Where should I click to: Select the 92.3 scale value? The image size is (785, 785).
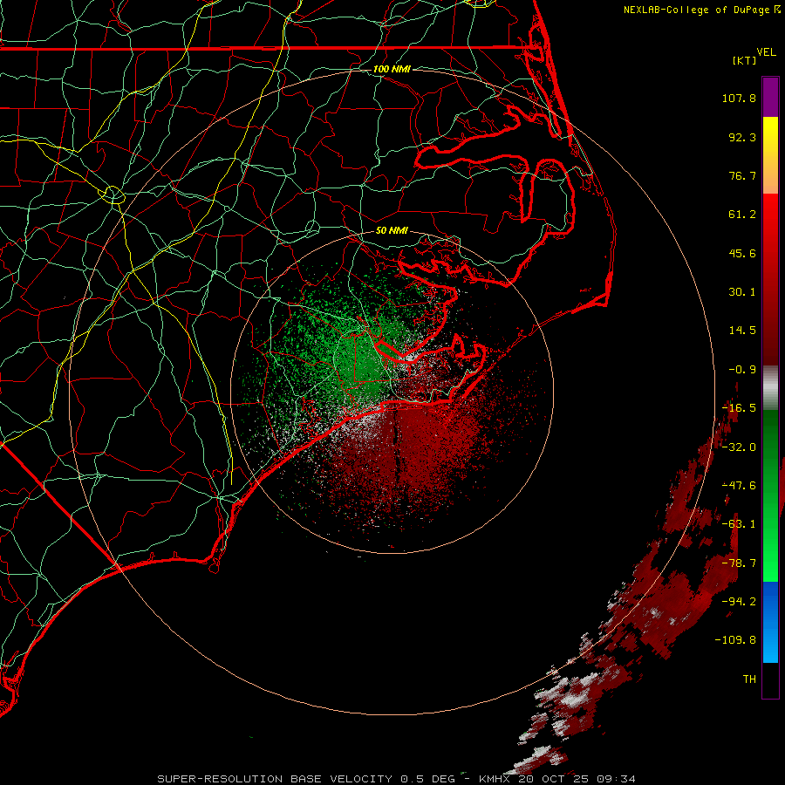[x=742, y=137]
